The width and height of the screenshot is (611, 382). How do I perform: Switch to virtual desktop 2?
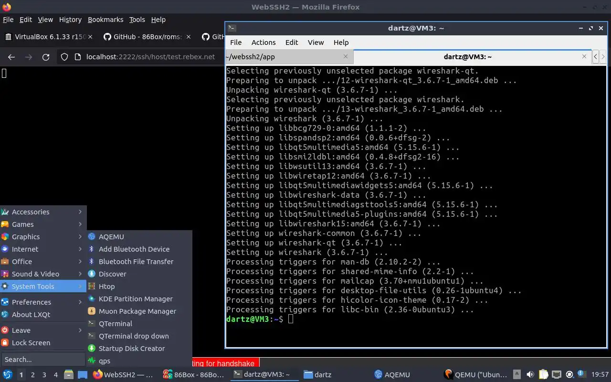32,375
